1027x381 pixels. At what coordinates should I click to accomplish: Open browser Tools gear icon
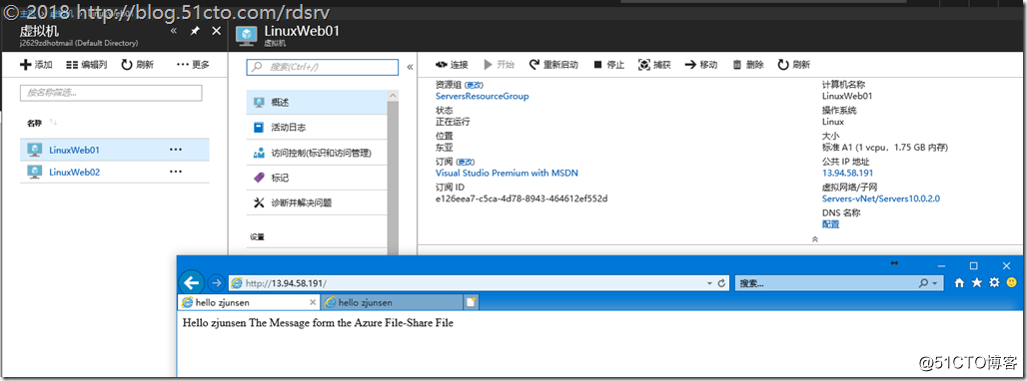994,283
